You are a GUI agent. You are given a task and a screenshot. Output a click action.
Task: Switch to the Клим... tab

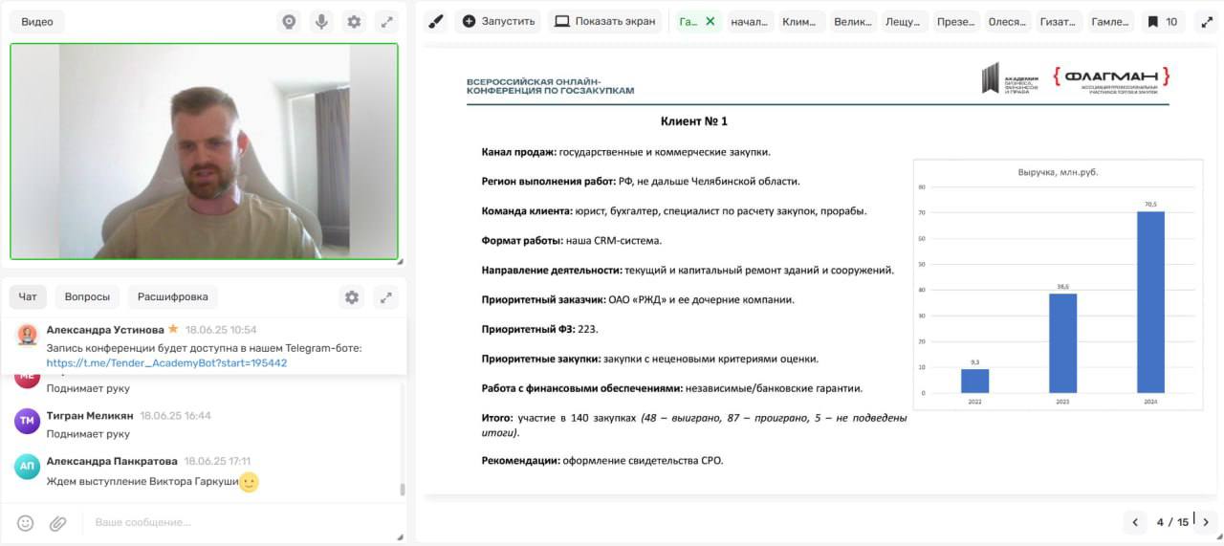(x=800, y=21)
